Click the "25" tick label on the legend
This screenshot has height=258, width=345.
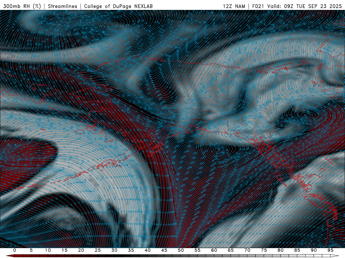[x=98, y=250]
